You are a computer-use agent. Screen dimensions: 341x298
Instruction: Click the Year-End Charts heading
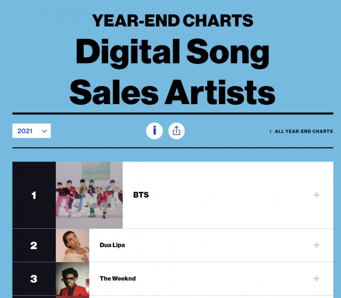pos(173,20)
